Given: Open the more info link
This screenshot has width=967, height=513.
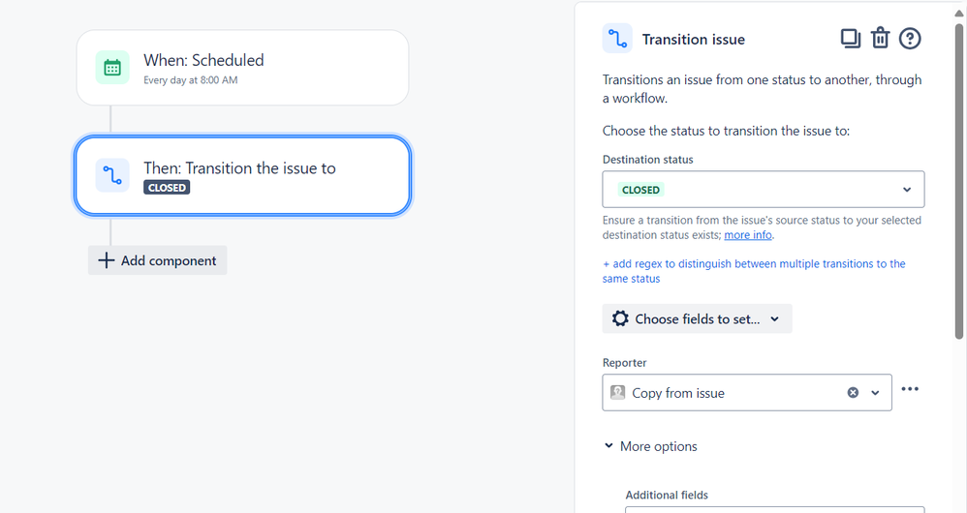Looking at the screenshot, I should pyautogui.click(x=748, y=235).
